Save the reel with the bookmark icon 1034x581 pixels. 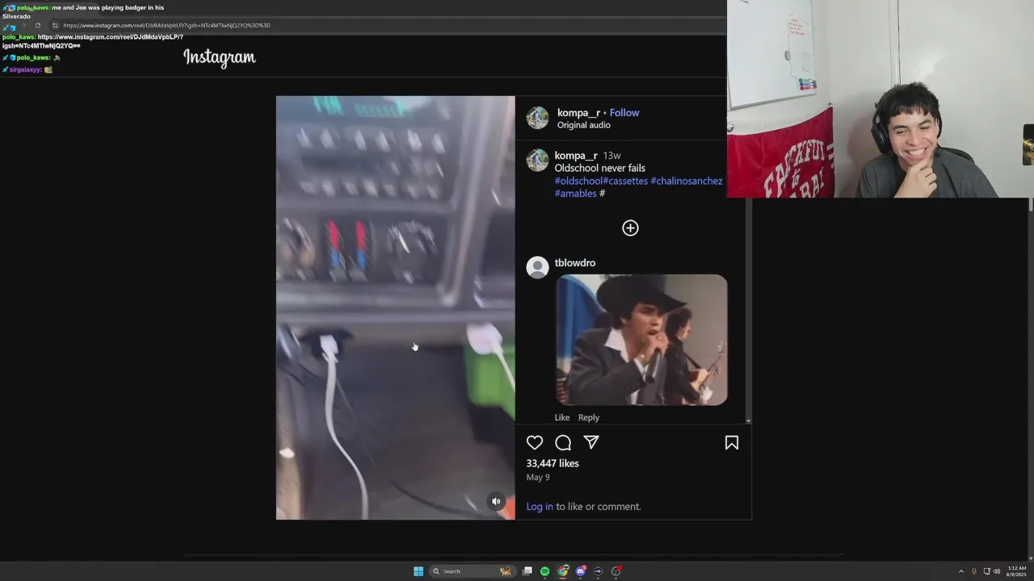coord(732,442)
